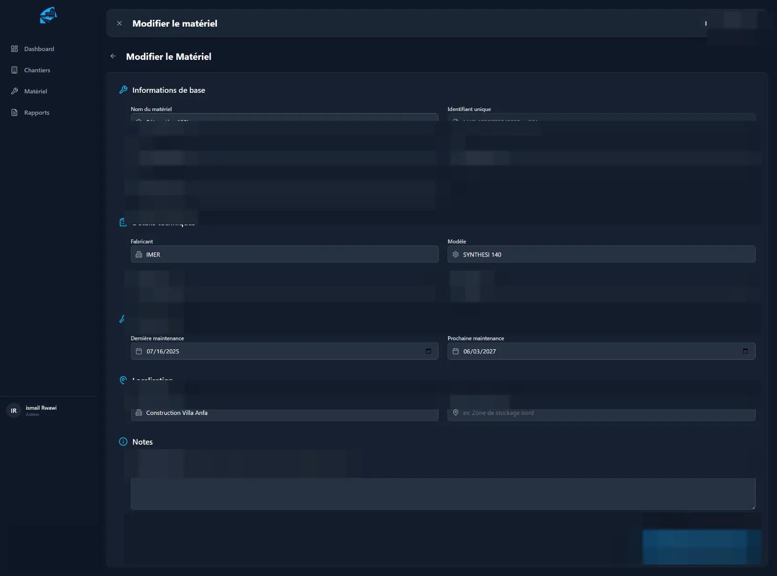Click the IR user avatar
777x576 pixels.
(14, 411)
